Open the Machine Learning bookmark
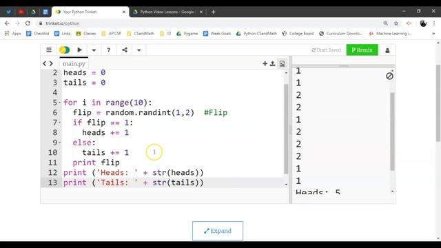This screenshot has height=248, width=441. pos(390,34)
